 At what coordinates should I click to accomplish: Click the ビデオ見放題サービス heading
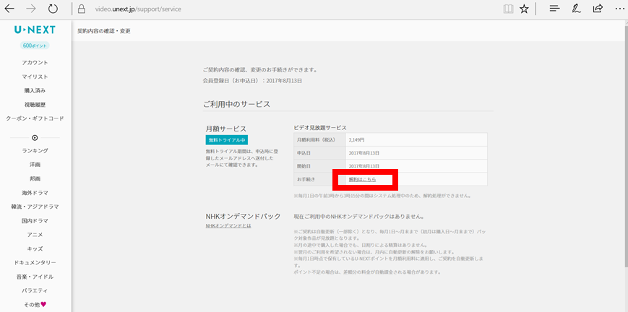tap(320, 127)
